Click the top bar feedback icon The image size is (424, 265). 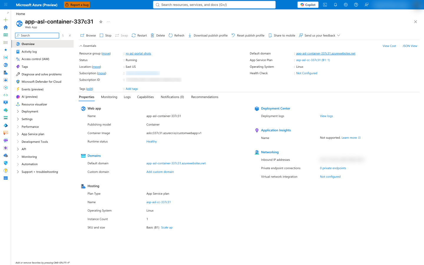[x=367, y=5]
